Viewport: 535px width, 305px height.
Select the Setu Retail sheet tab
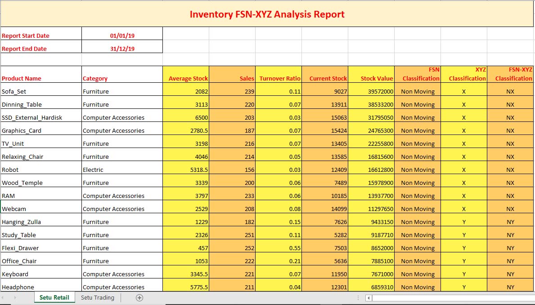click(54, 298)
